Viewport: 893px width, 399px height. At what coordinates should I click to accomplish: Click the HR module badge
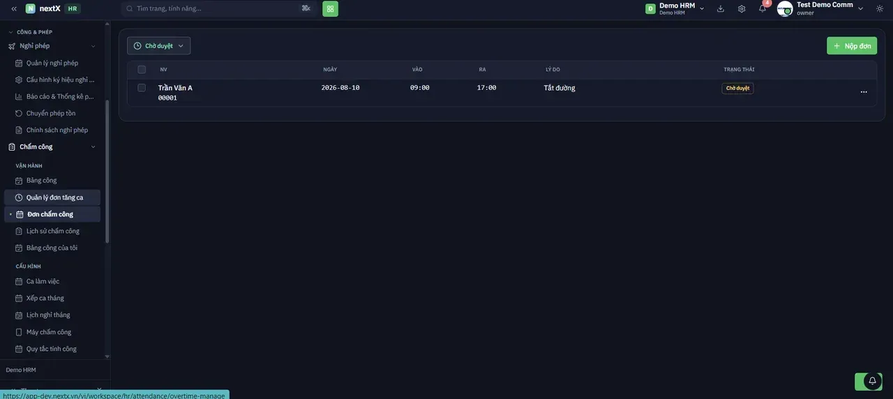pyautogui.click(x=73, y=8)
